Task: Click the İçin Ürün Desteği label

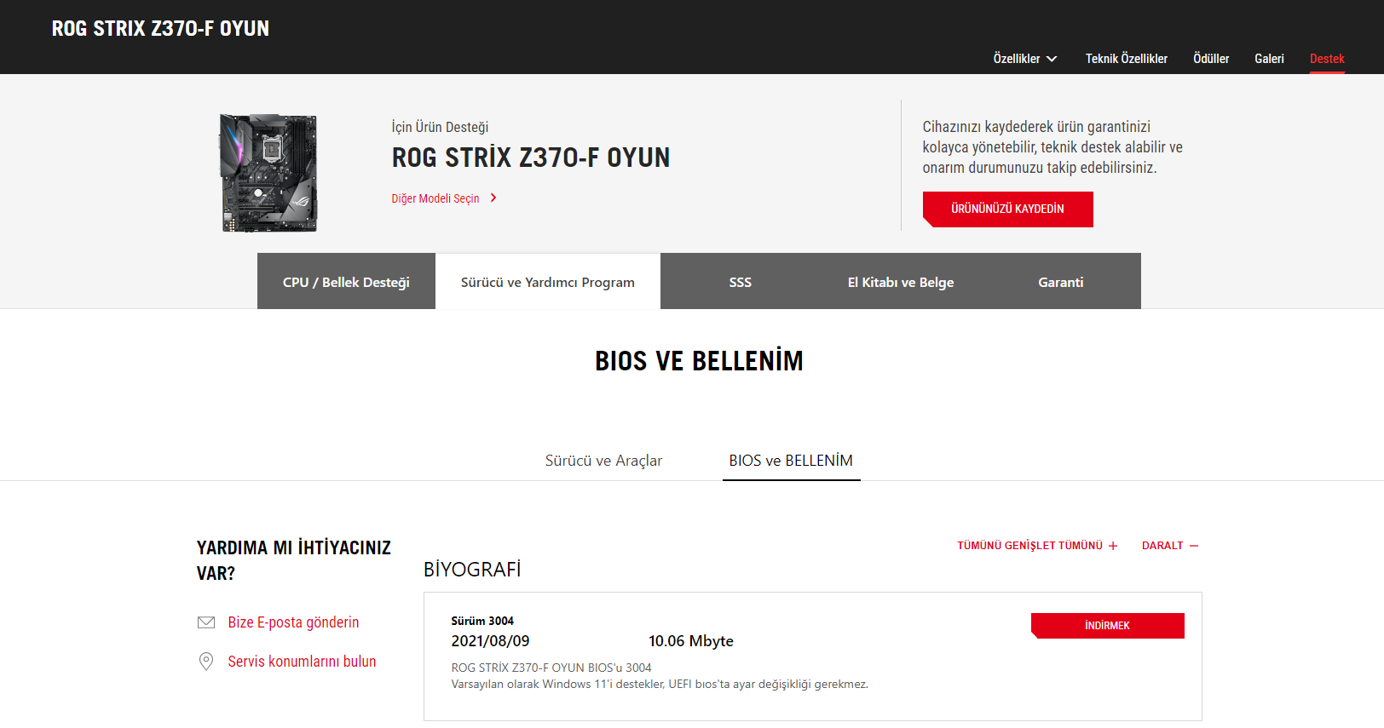Action: pos(440,127)
